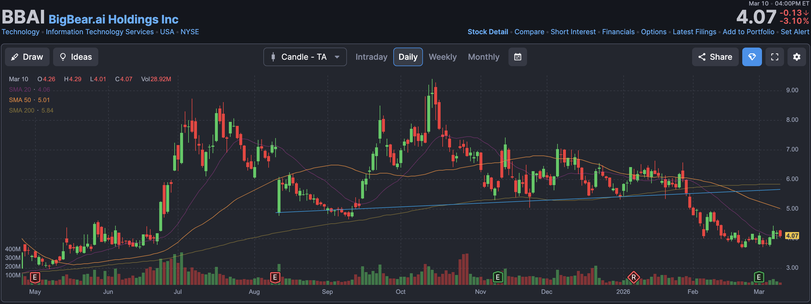Open the Financials link
Viewport: 811px width, 304px height.
(618, 32)
